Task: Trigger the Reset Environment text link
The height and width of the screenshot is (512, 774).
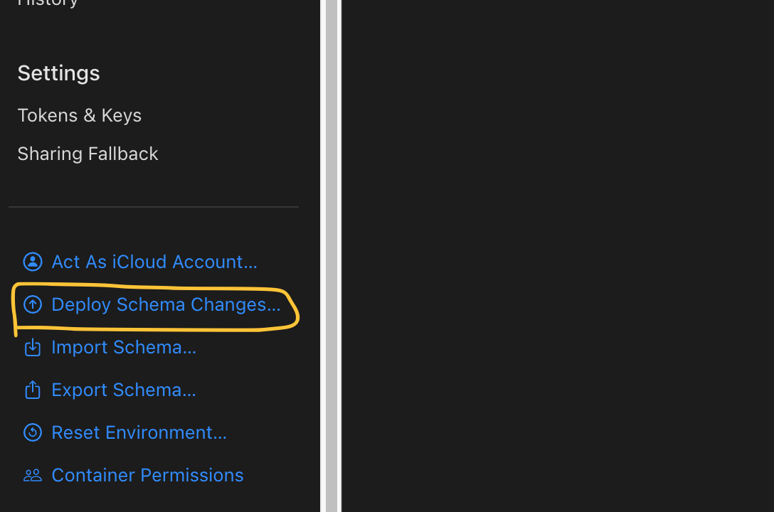Action: click(139, 432)
